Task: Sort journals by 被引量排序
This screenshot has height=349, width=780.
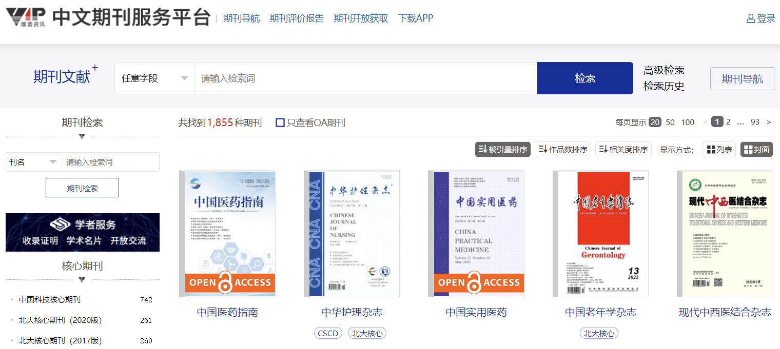Action: (502, 150)
